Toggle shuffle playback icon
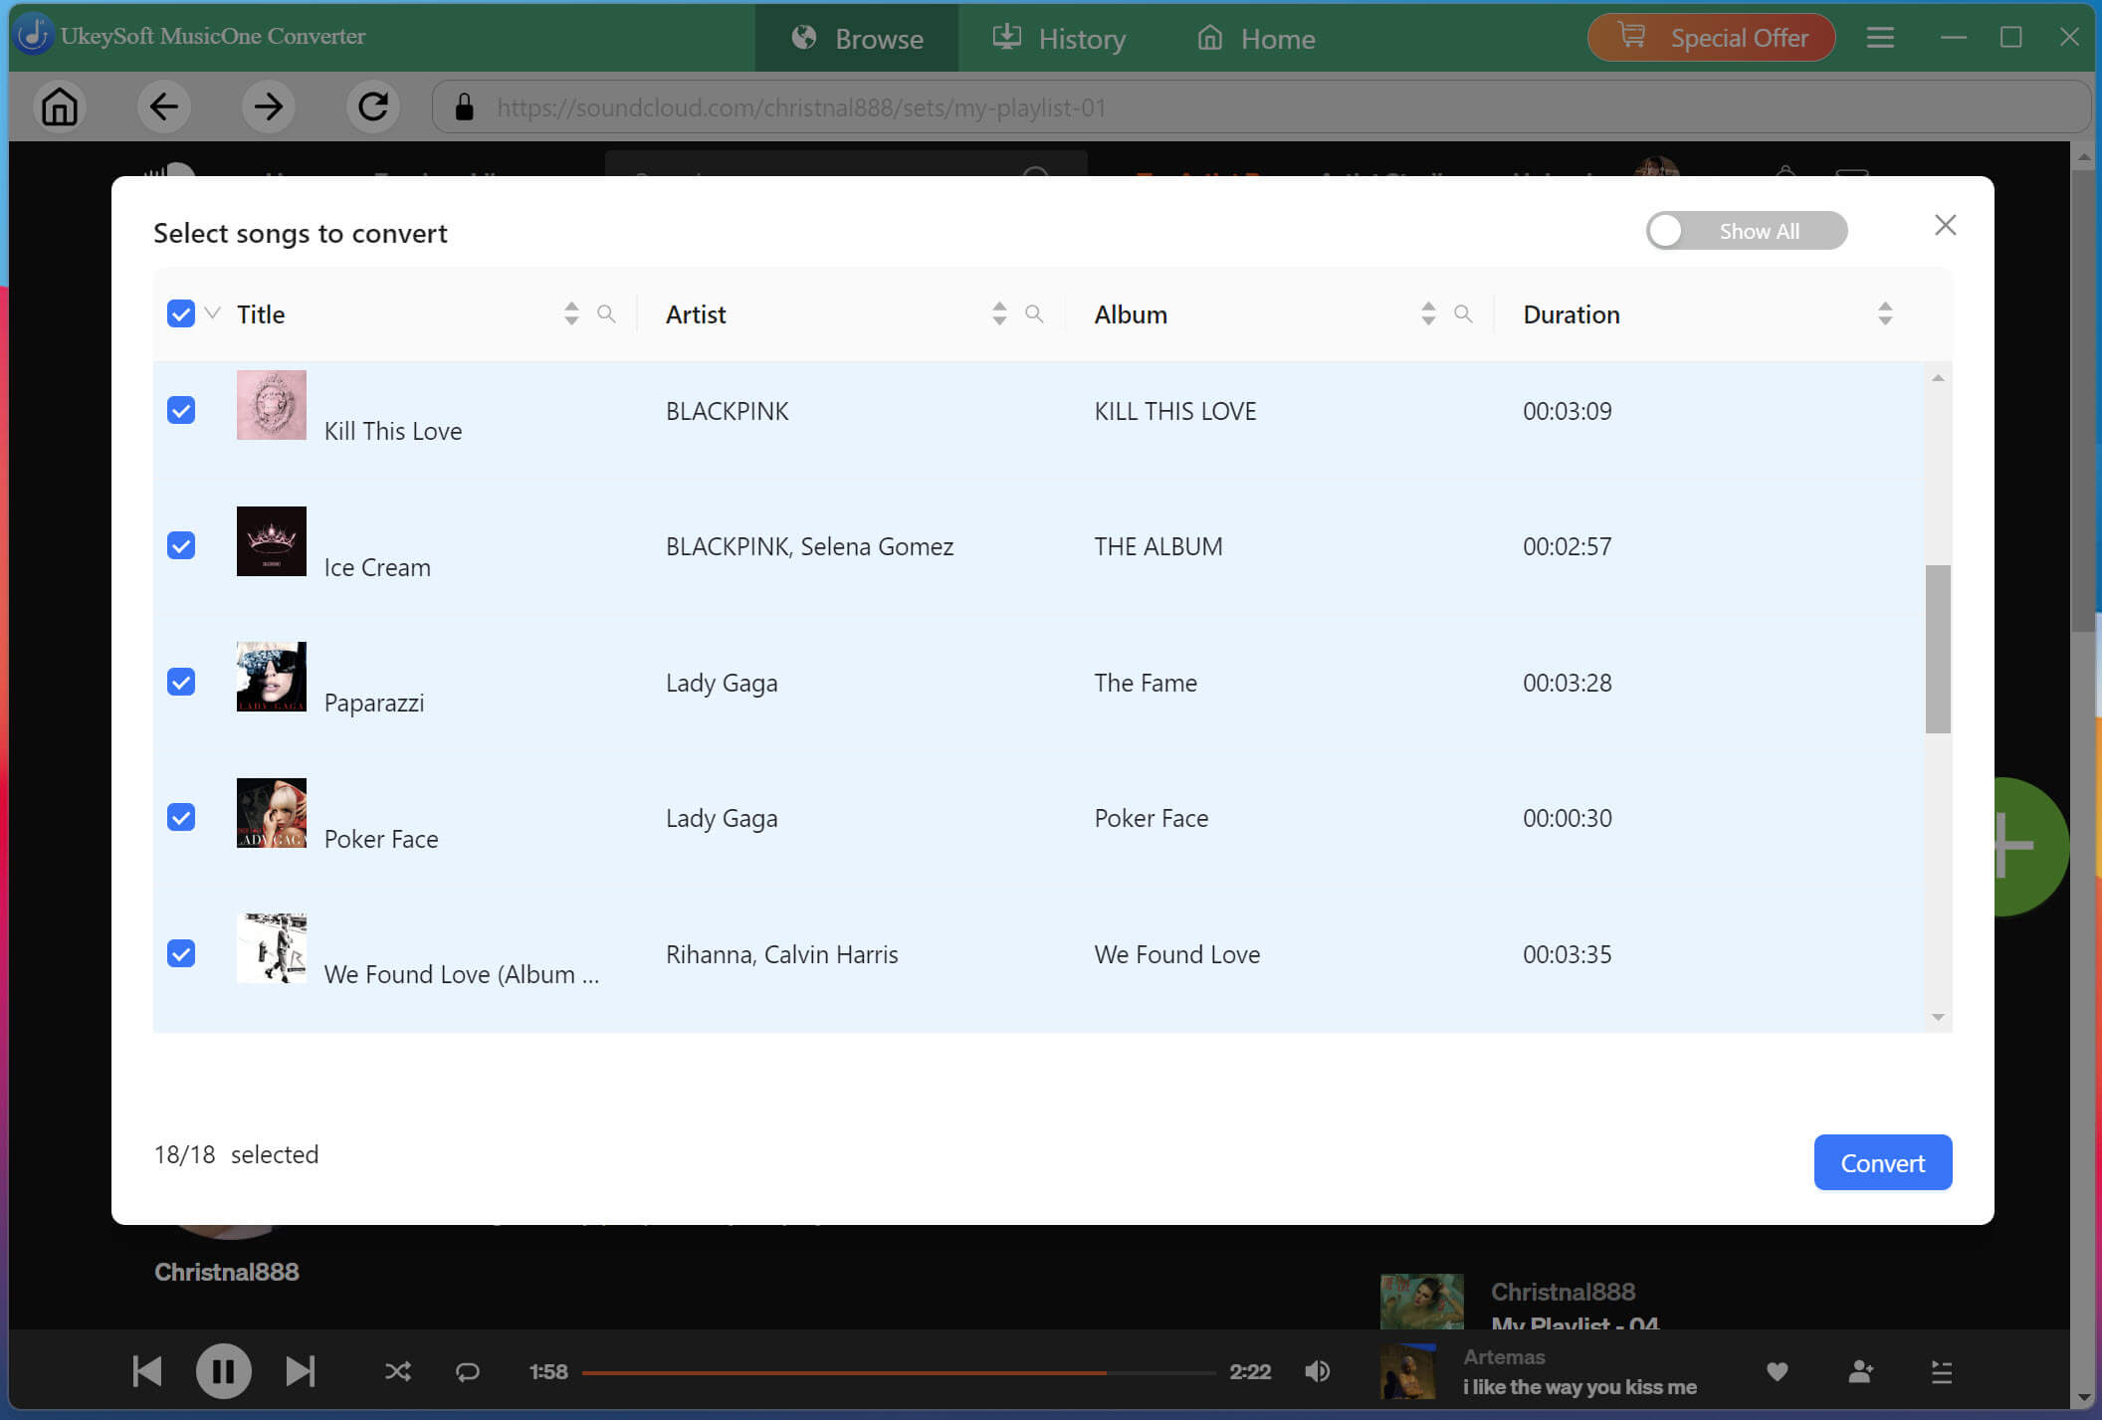 coord(398,1372)
